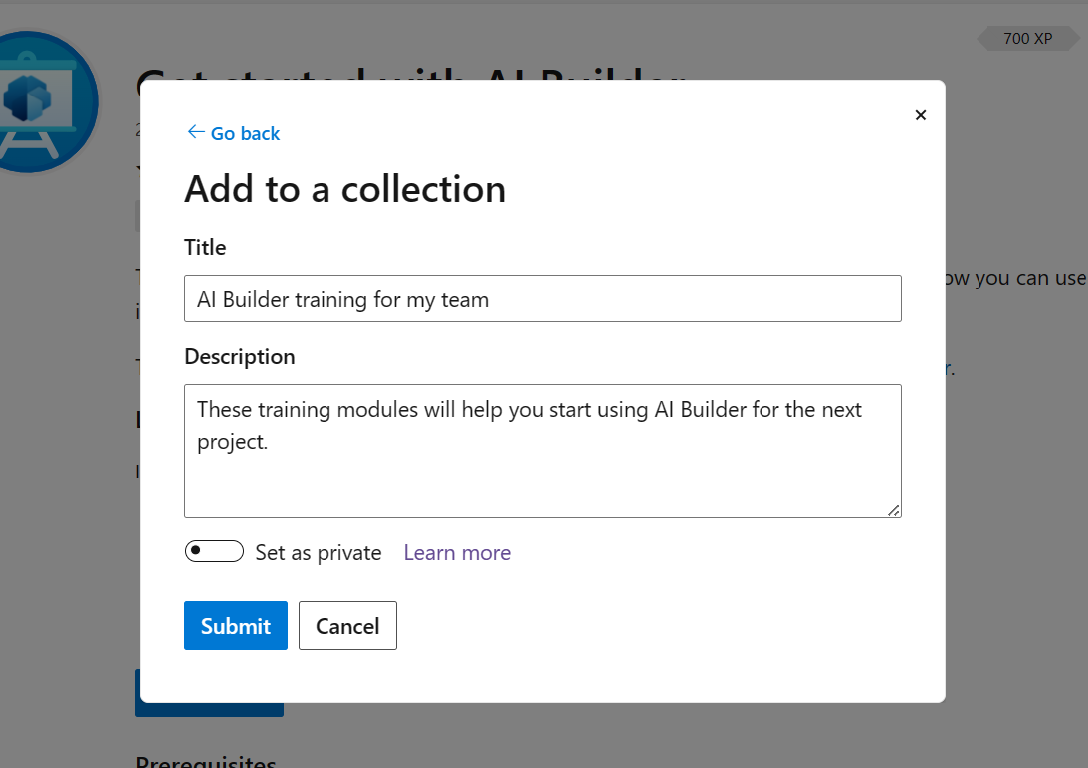Click Cancel to abandon the collection

pos(347,625)
